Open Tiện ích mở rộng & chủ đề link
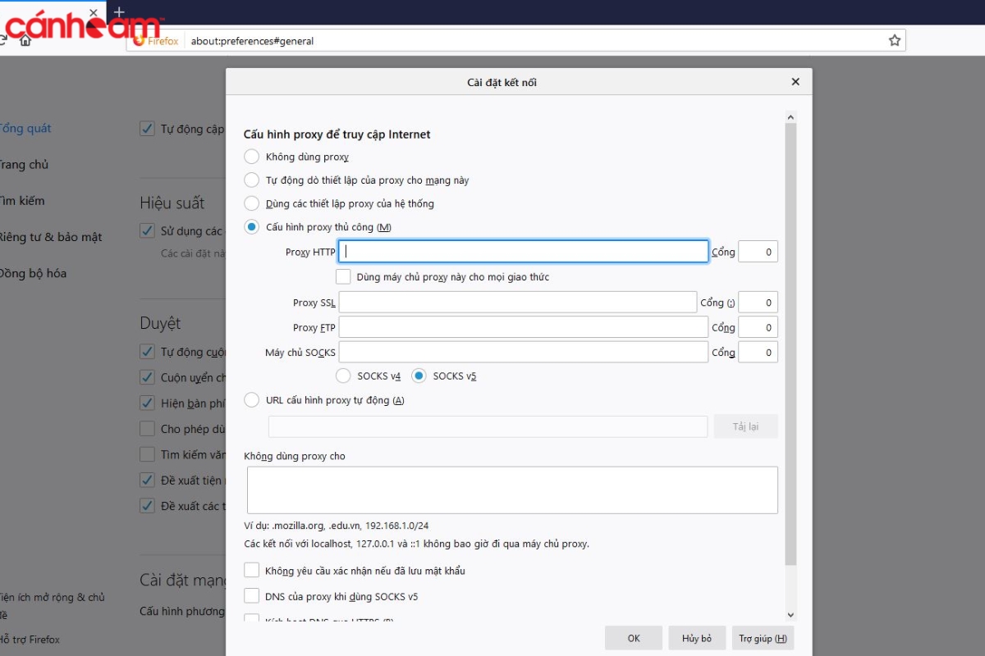The image size is (985, 656). (53, 606)
